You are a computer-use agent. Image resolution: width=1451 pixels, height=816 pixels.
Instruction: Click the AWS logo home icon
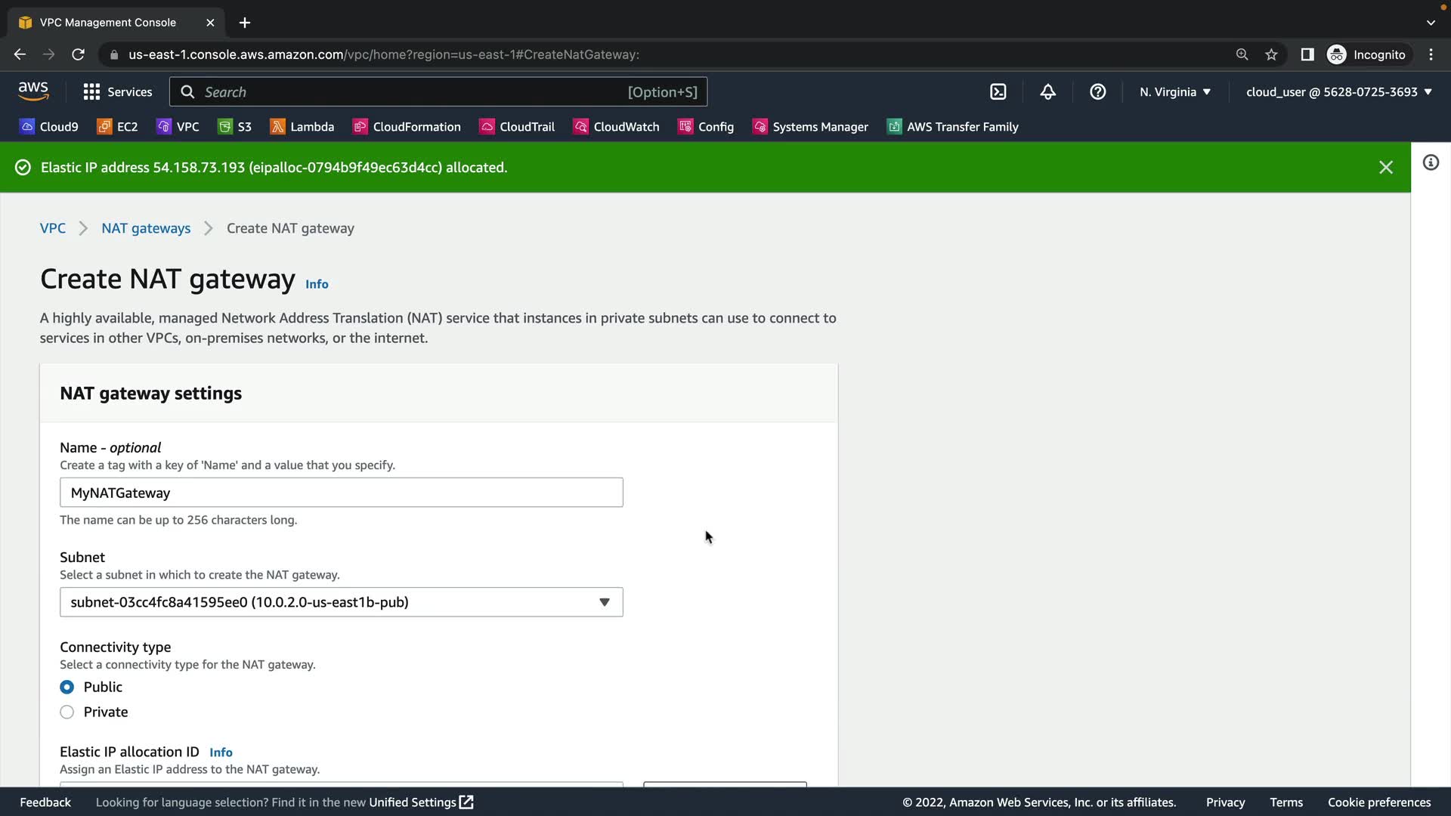click(33, 91)
